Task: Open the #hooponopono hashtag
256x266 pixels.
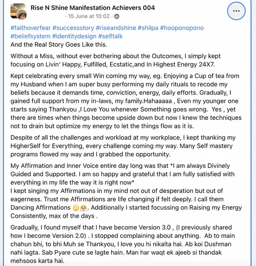Action: [182, 28]
